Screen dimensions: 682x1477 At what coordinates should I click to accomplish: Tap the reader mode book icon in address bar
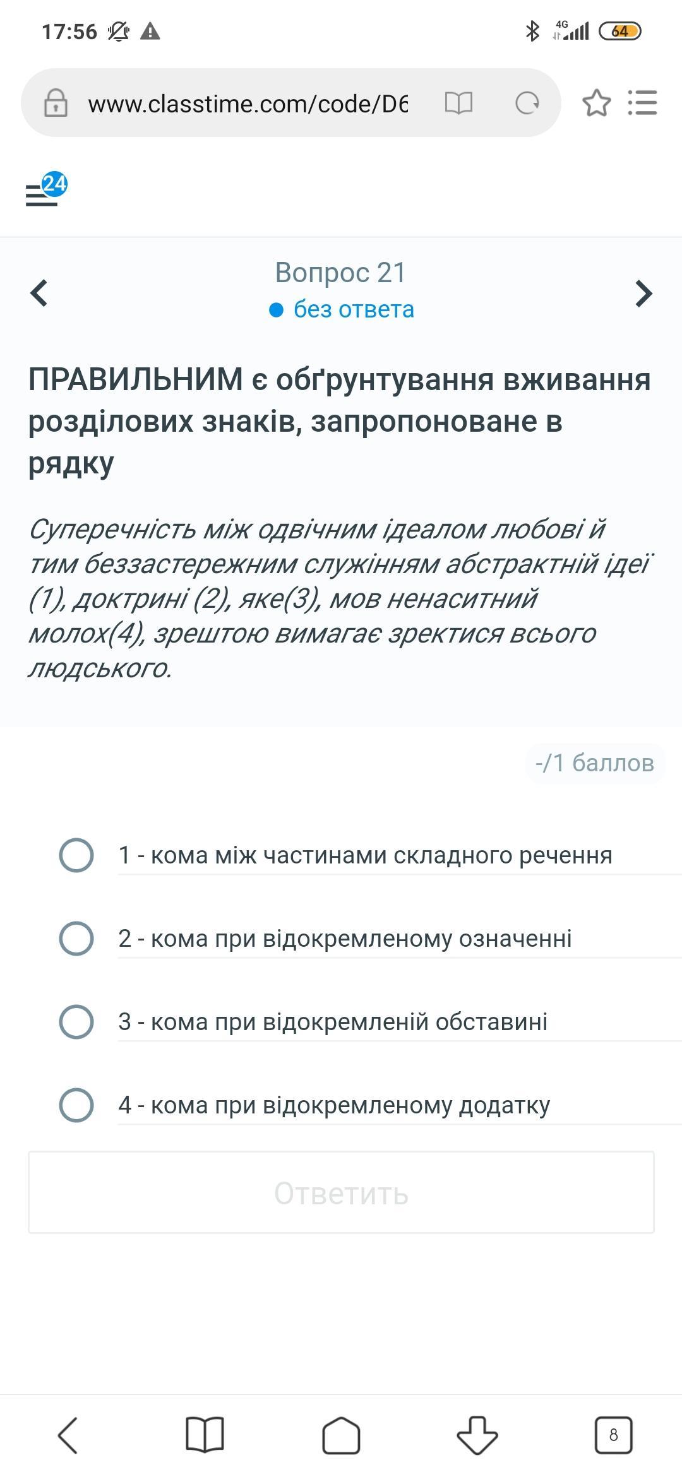pos(458,103)
